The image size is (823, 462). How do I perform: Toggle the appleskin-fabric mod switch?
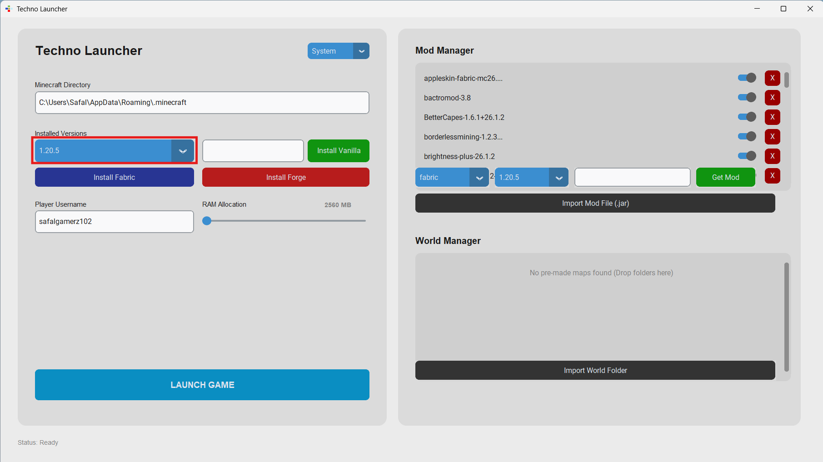[x=747, y=78]
